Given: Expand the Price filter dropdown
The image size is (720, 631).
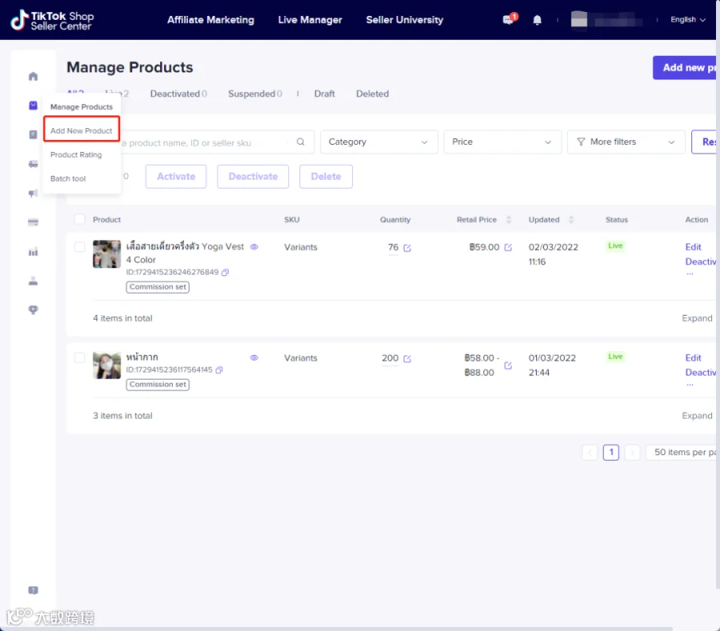Looking at the screenshot, I should [502, 142].
